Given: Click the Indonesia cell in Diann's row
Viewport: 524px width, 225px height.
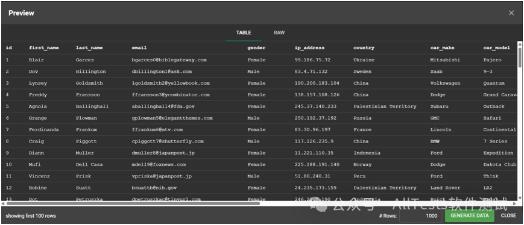Looking at the screenshot, I should [367, 153].
